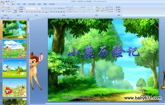
Task: Activate the Format Painter brush
Action: pyautogui.click(x=9, y=12)
